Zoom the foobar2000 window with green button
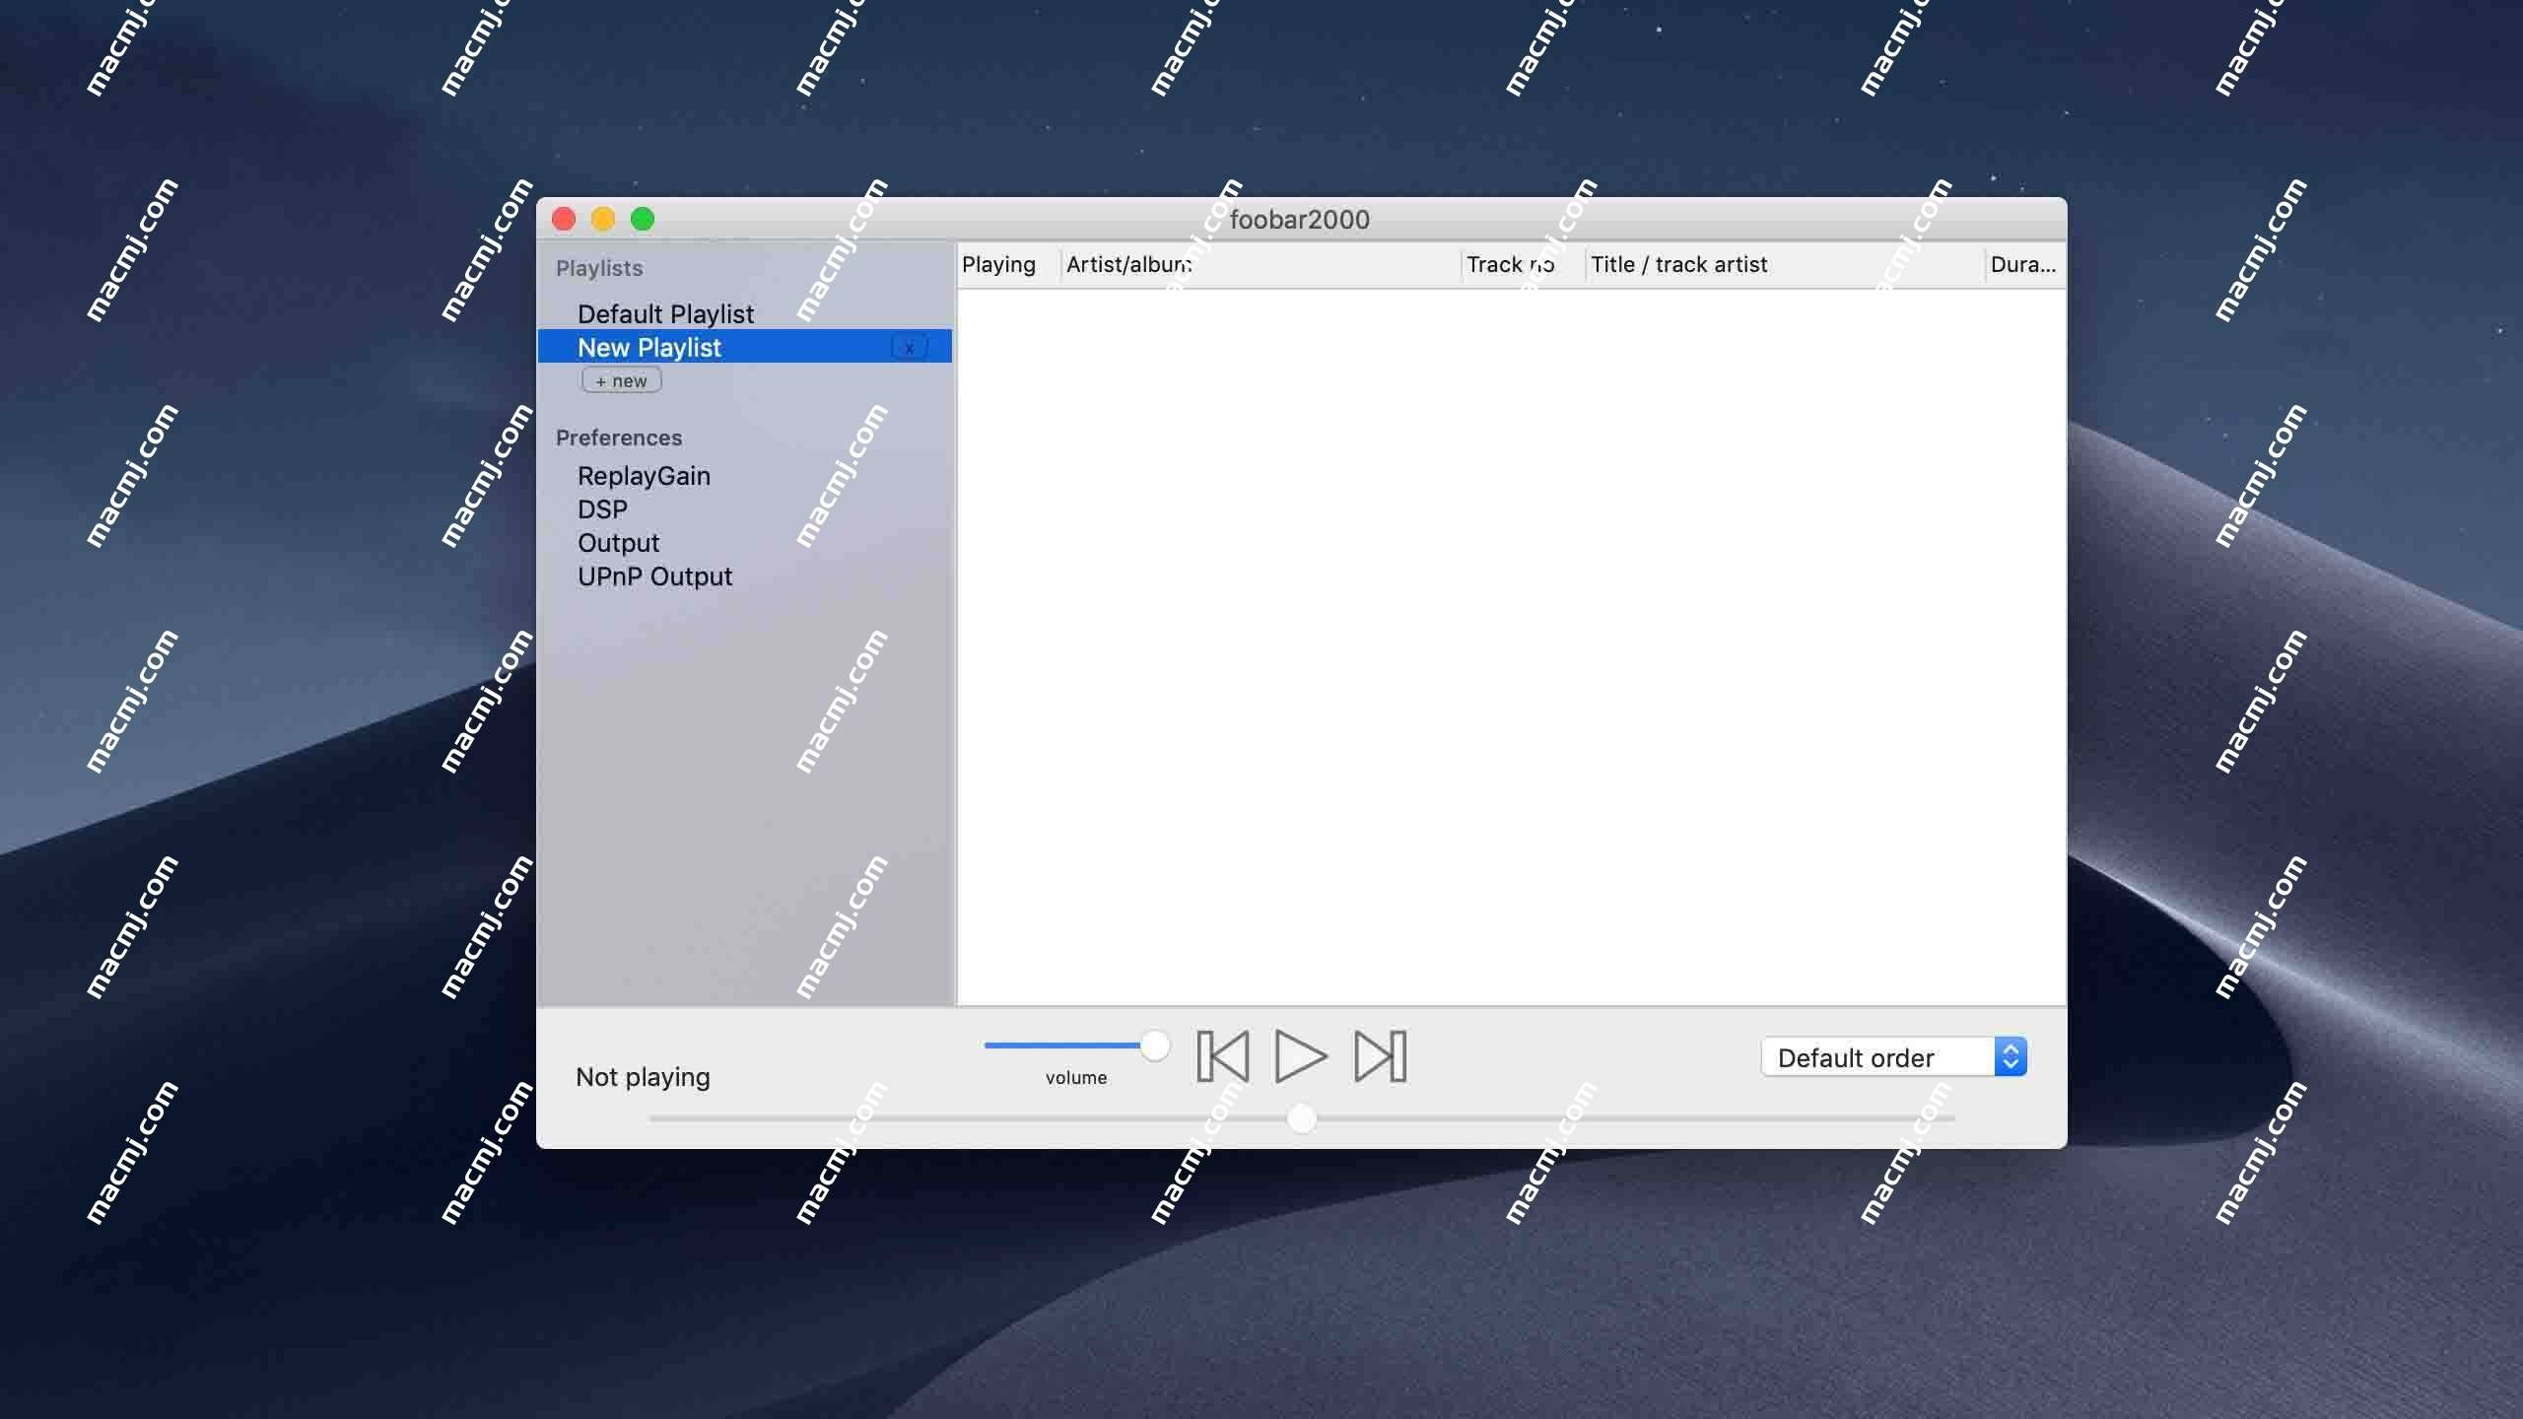Viewport: 2523px width, 1419px height. pos(643,219)
